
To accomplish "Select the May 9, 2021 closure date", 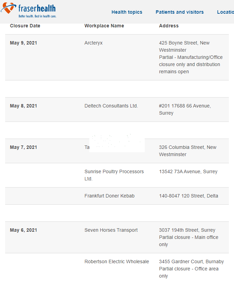I will [23, 43].
